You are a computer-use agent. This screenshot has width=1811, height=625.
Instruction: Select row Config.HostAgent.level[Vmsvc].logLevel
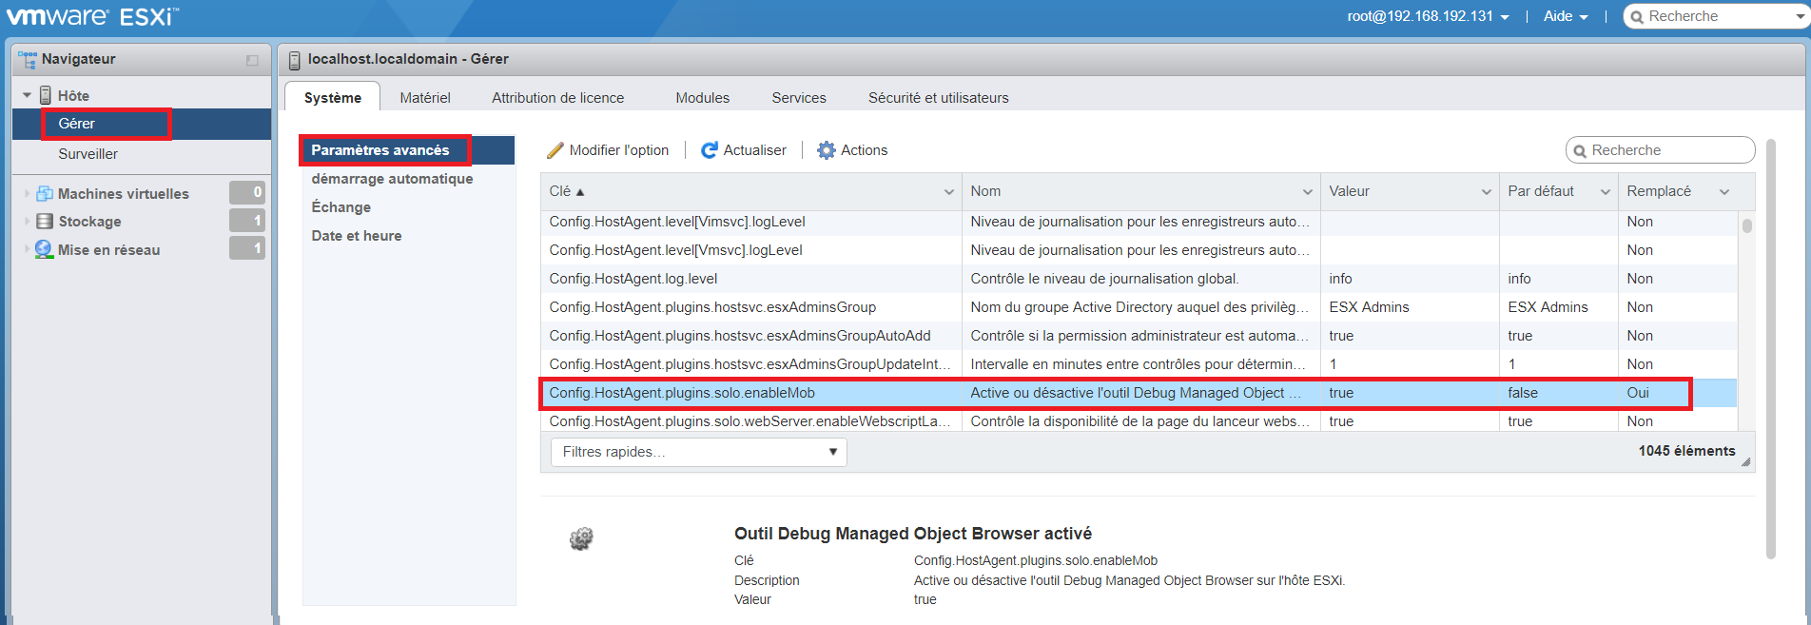pos(1139,250)
